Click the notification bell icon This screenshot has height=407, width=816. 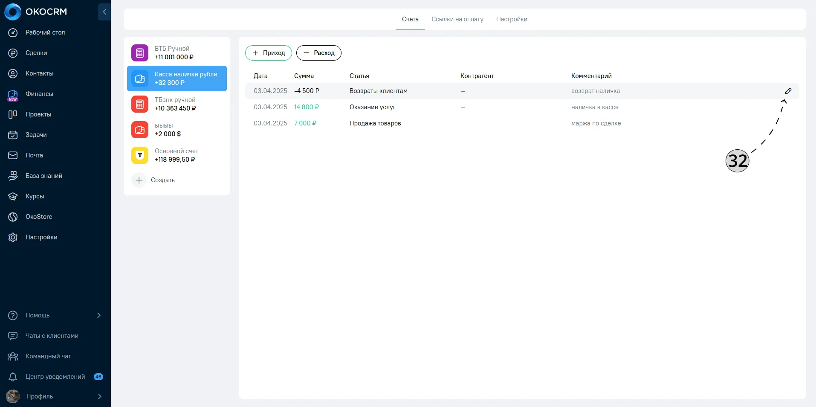13,377
